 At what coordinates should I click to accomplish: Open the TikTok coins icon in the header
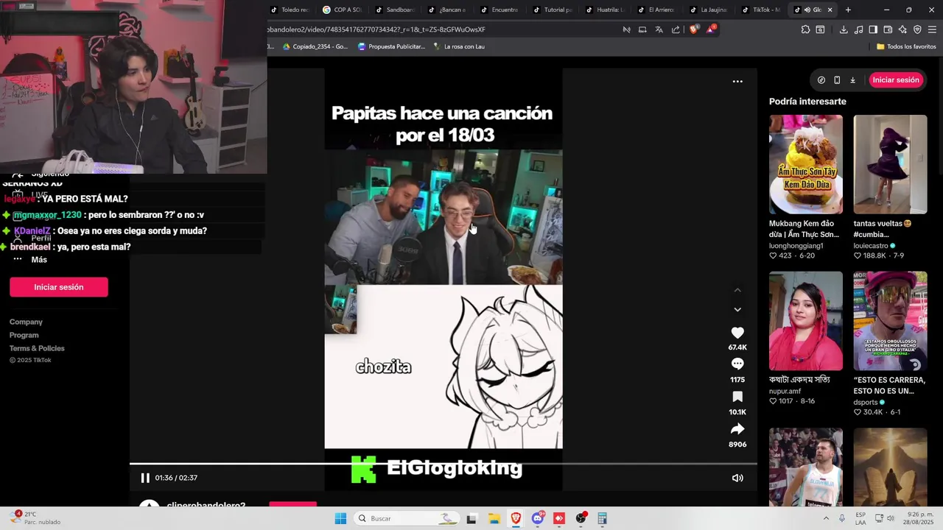[821, 79]
